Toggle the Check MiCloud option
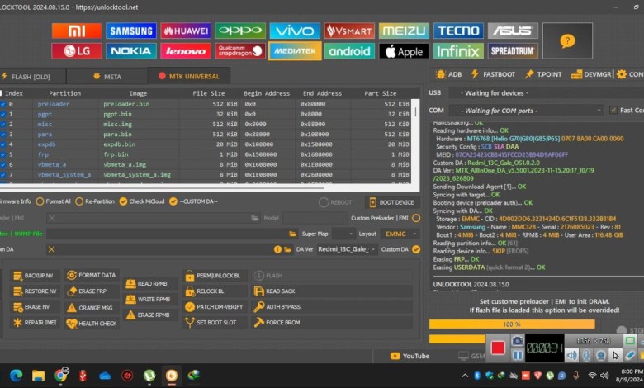The image size is (644, 388). point(142,201)
